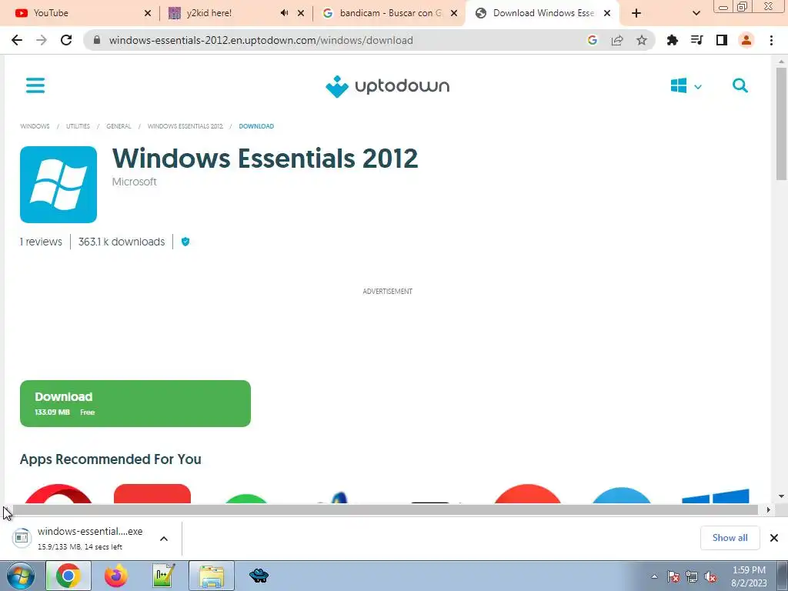Select the Download Windows Essentials tab
The image size is (788, 591).
[536, 13]
